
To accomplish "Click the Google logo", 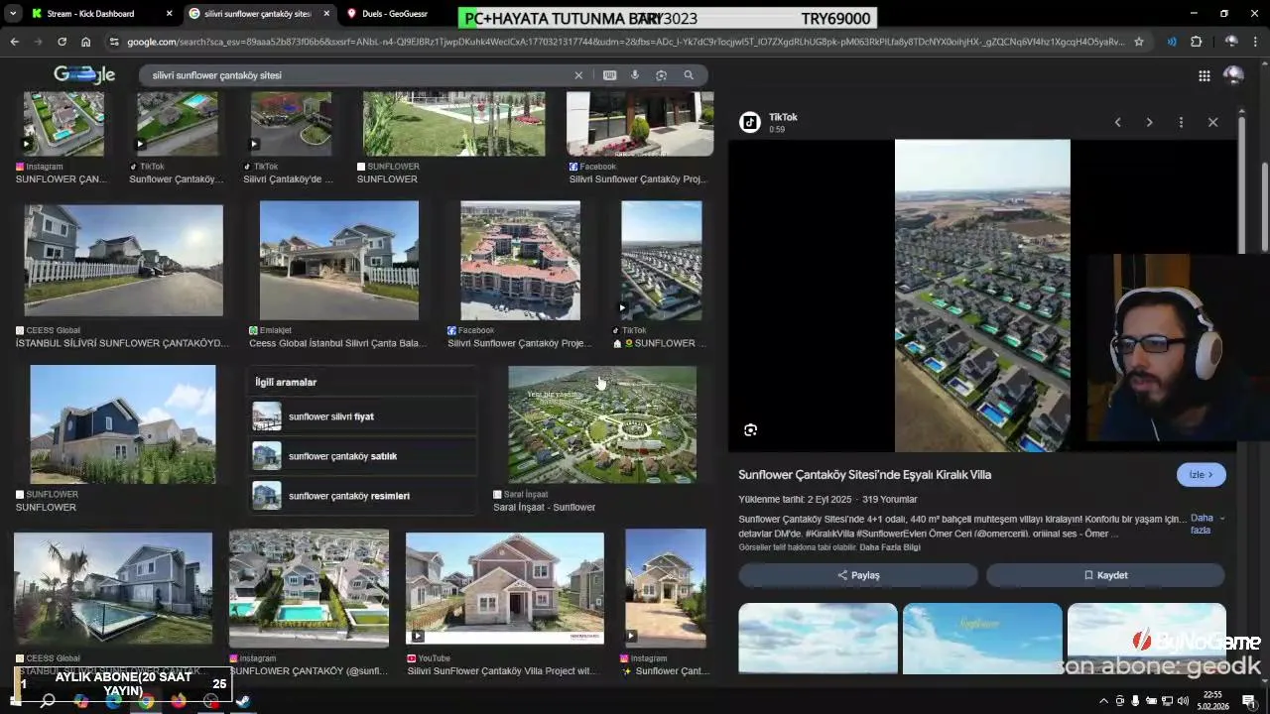I will pyautogui.click(x=84, y=75).
